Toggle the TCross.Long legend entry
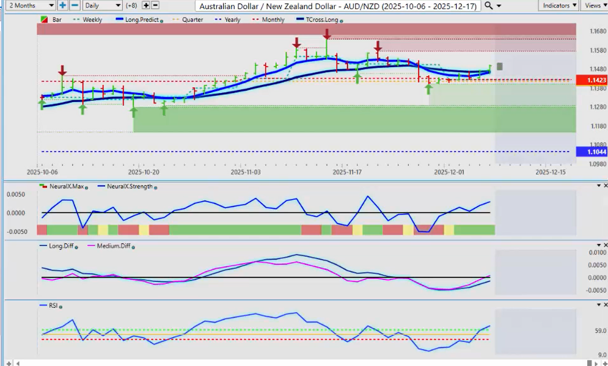This screenshot has width=608, height=366. pyautogui.click(x=317, y=20)
